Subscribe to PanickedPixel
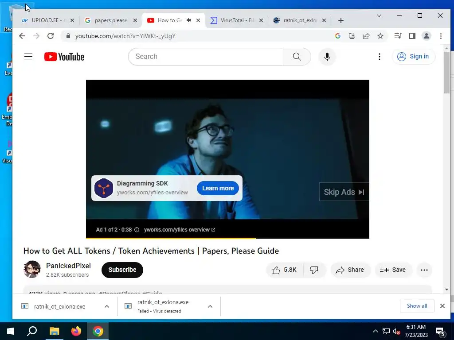Screen dimensions: 454x340 coord(122,270)
